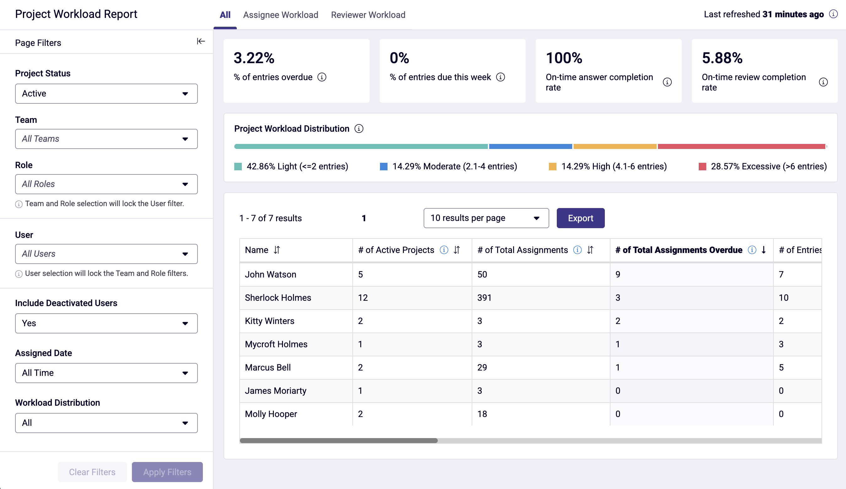Click the red Excessive legend swatch
The height and width of the screenshot is (489, 846).
(702, 167)
